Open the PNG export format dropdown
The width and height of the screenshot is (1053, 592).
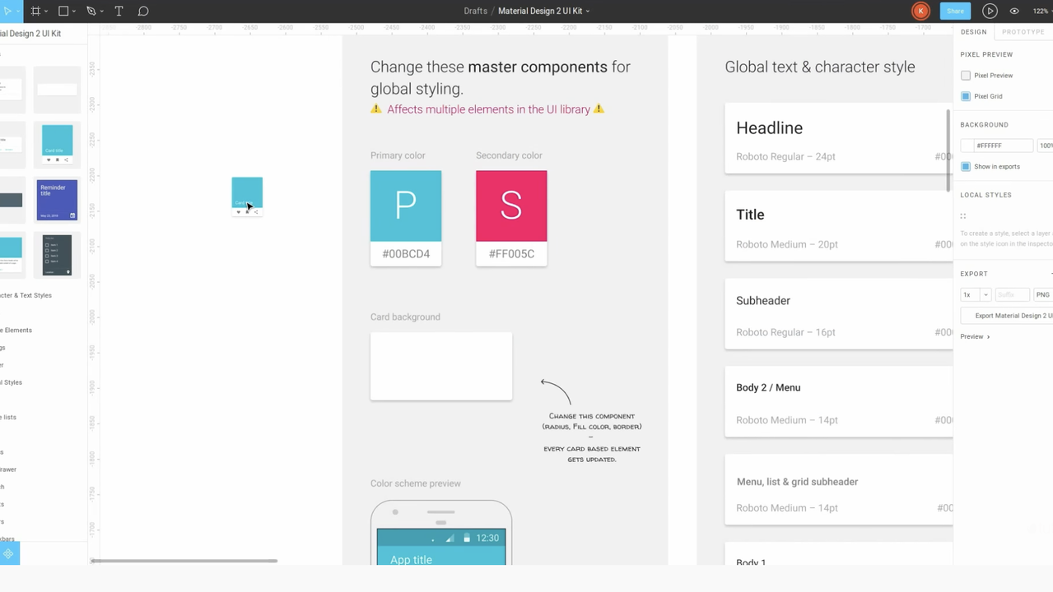pos(1042,294)
